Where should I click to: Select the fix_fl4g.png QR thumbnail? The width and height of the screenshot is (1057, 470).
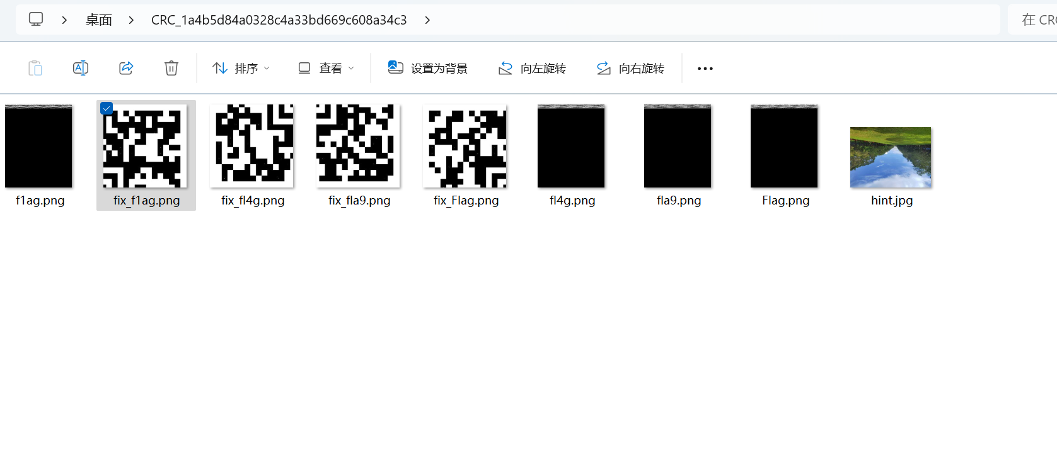point(251,146)
